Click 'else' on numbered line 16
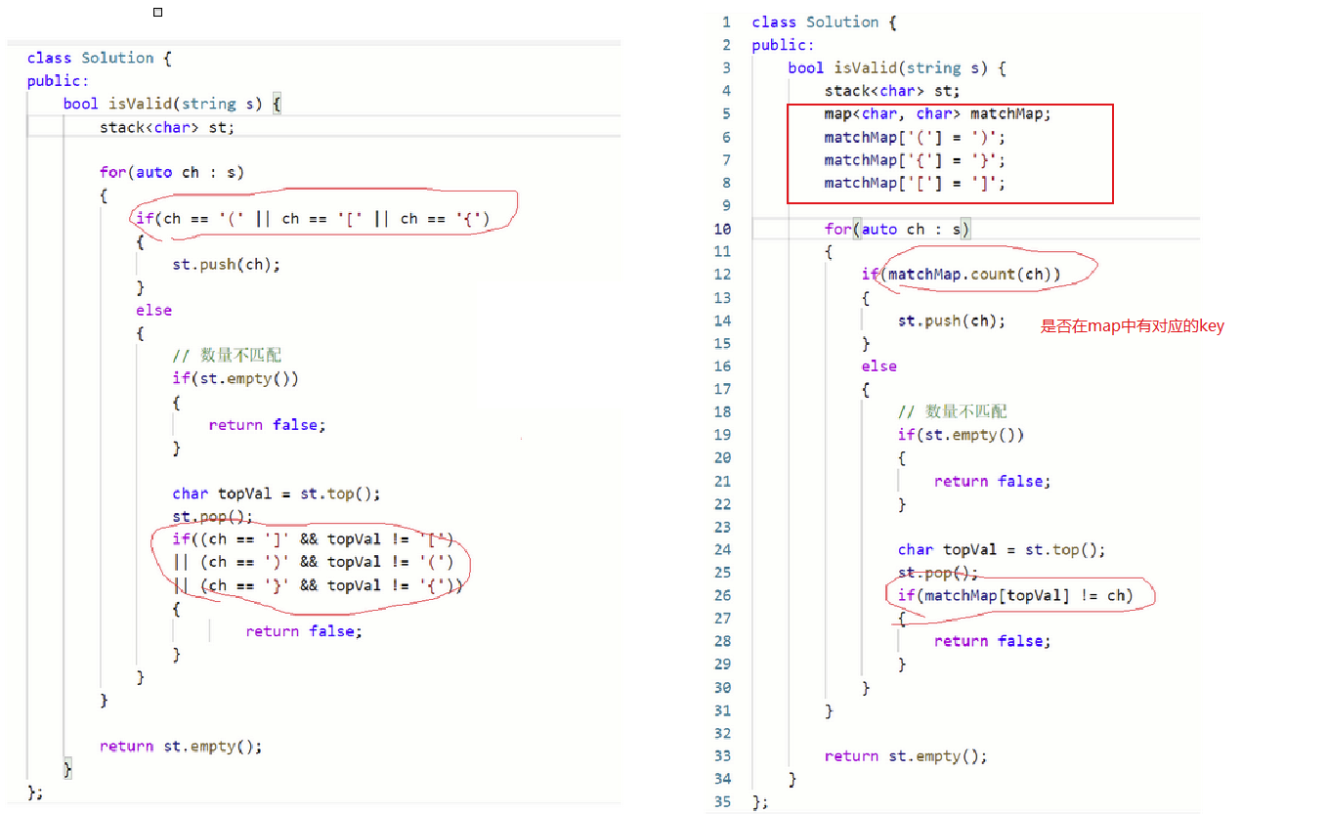 click(x=878, y=366)
